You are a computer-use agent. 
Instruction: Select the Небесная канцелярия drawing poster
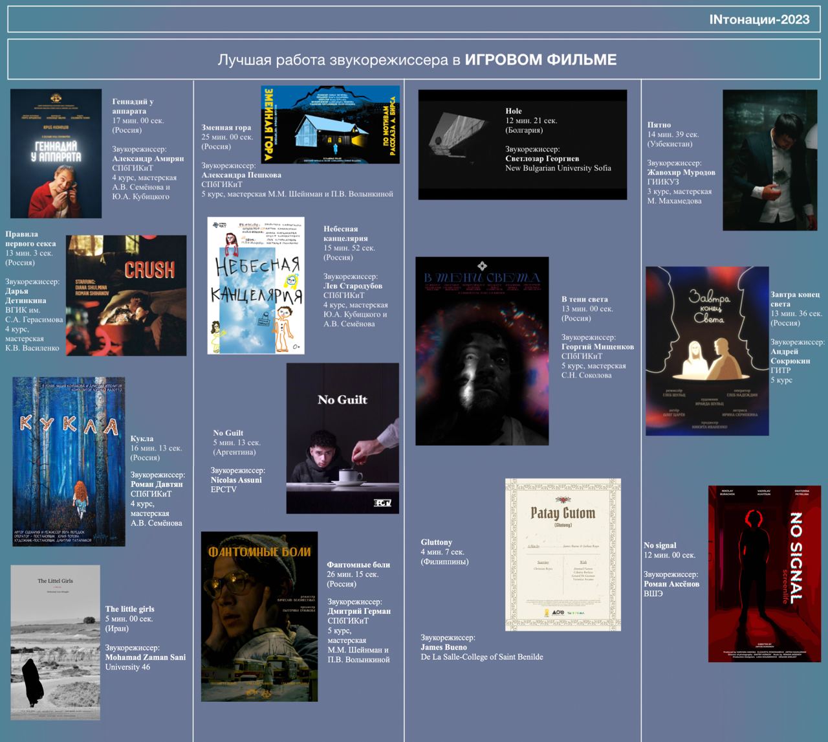pyautogui.click(x=256, y=286)
